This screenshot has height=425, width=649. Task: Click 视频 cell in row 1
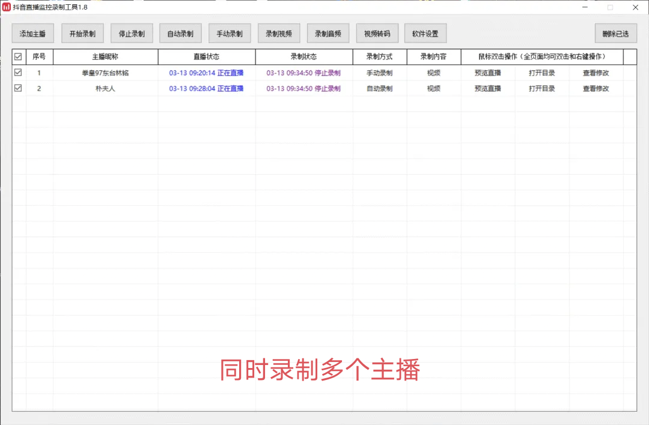click(x=434, y=73)
